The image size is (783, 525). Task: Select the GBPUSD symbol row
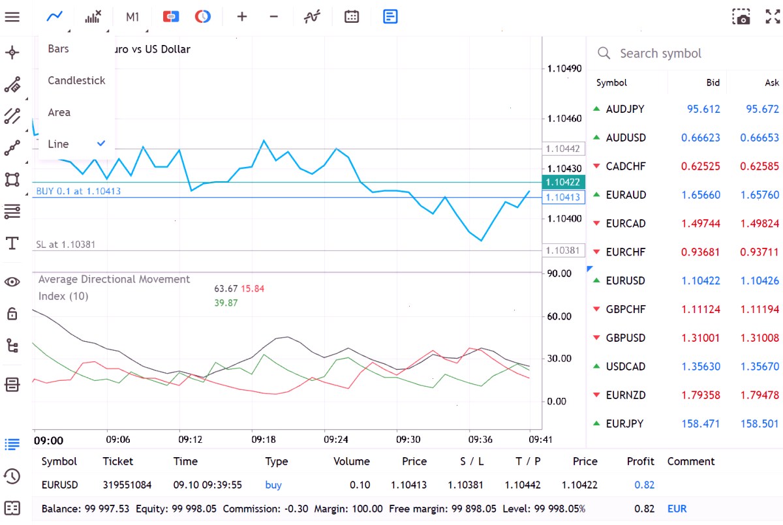point(685,338)
